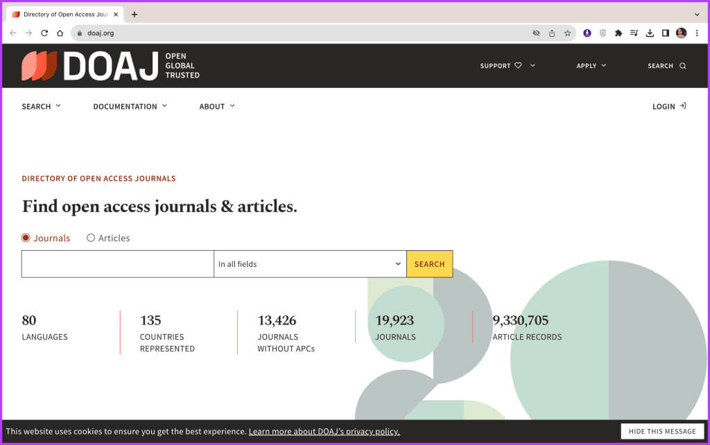
Task: Open the Apply menu label
Action: (x=587, y=66)
